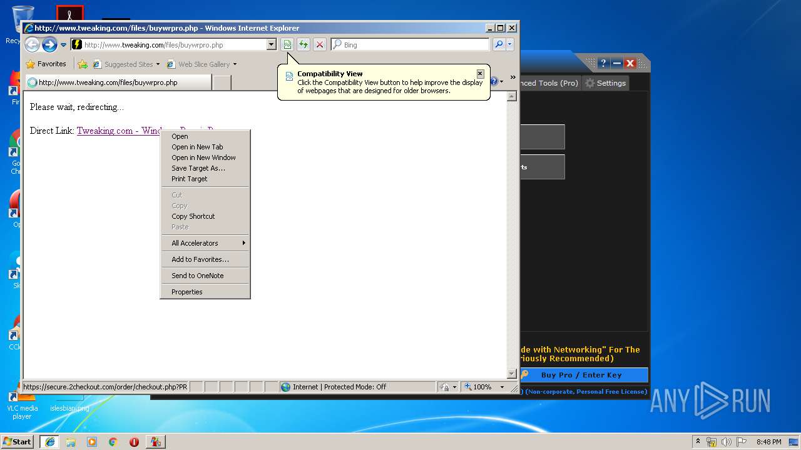This screenshot has height=450, width=801.
Task: Open Settings tab in Tweaking window
Action: click(605, 83)
